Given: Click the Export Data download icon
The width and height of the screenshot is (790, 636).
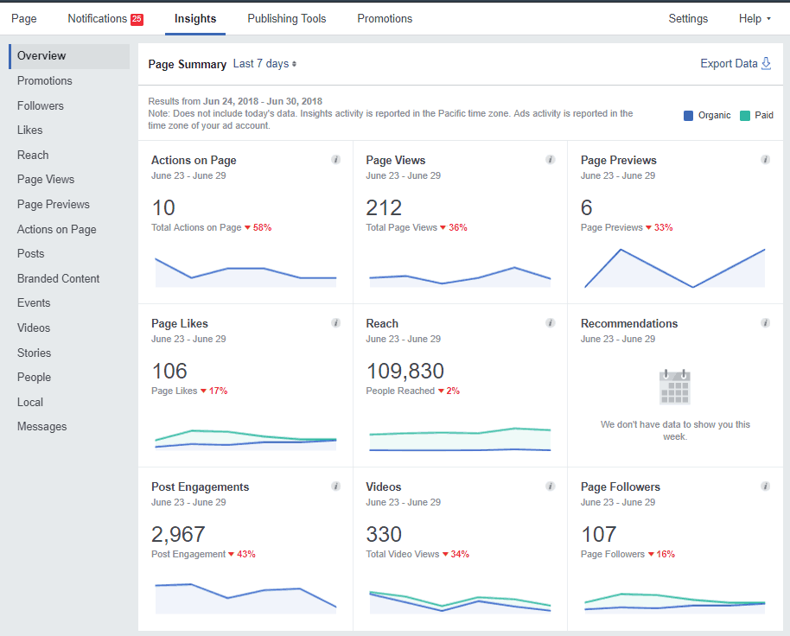Looking at the screenshot, I should [768, 63].
